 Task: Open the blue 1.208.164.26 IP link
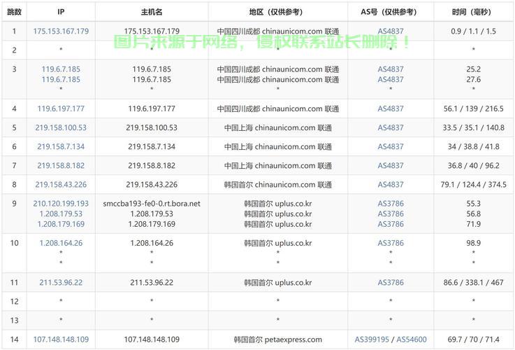61,243
